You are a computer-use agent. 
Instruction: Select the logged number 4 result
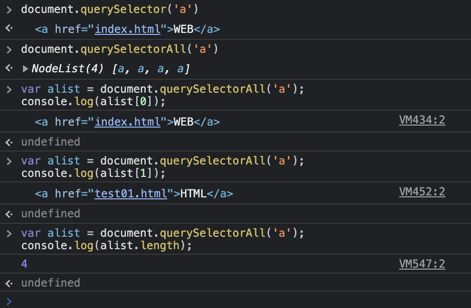[x=24, y=263]
